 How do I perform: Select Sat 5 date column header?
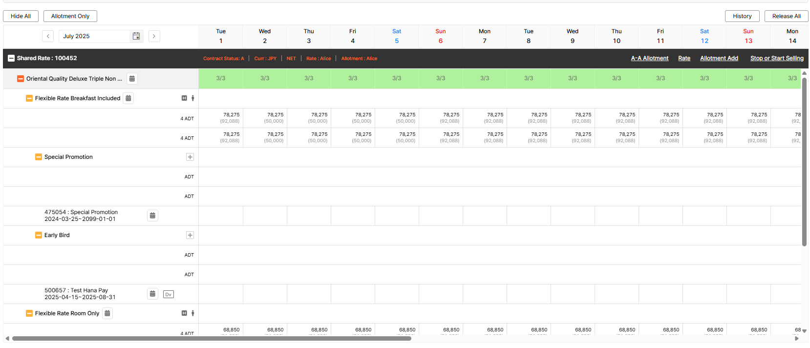[397, 36]
